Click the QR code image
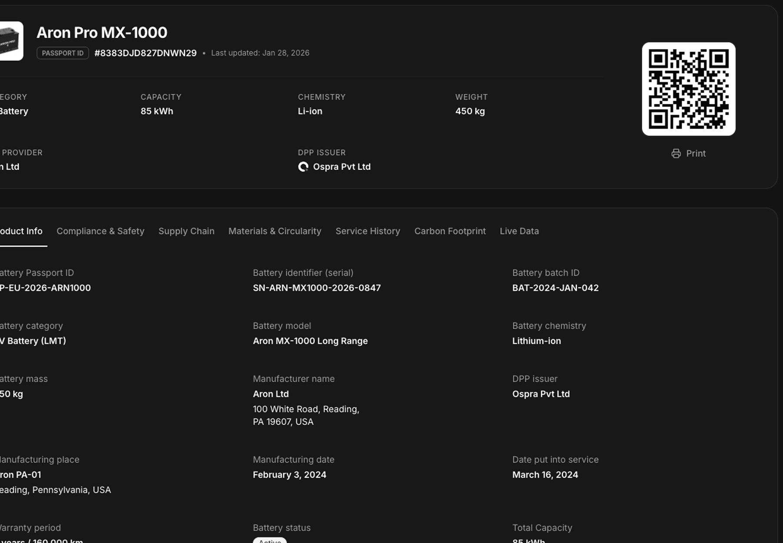Viewport: 783px width, 543px height. [x=689, y=88]
